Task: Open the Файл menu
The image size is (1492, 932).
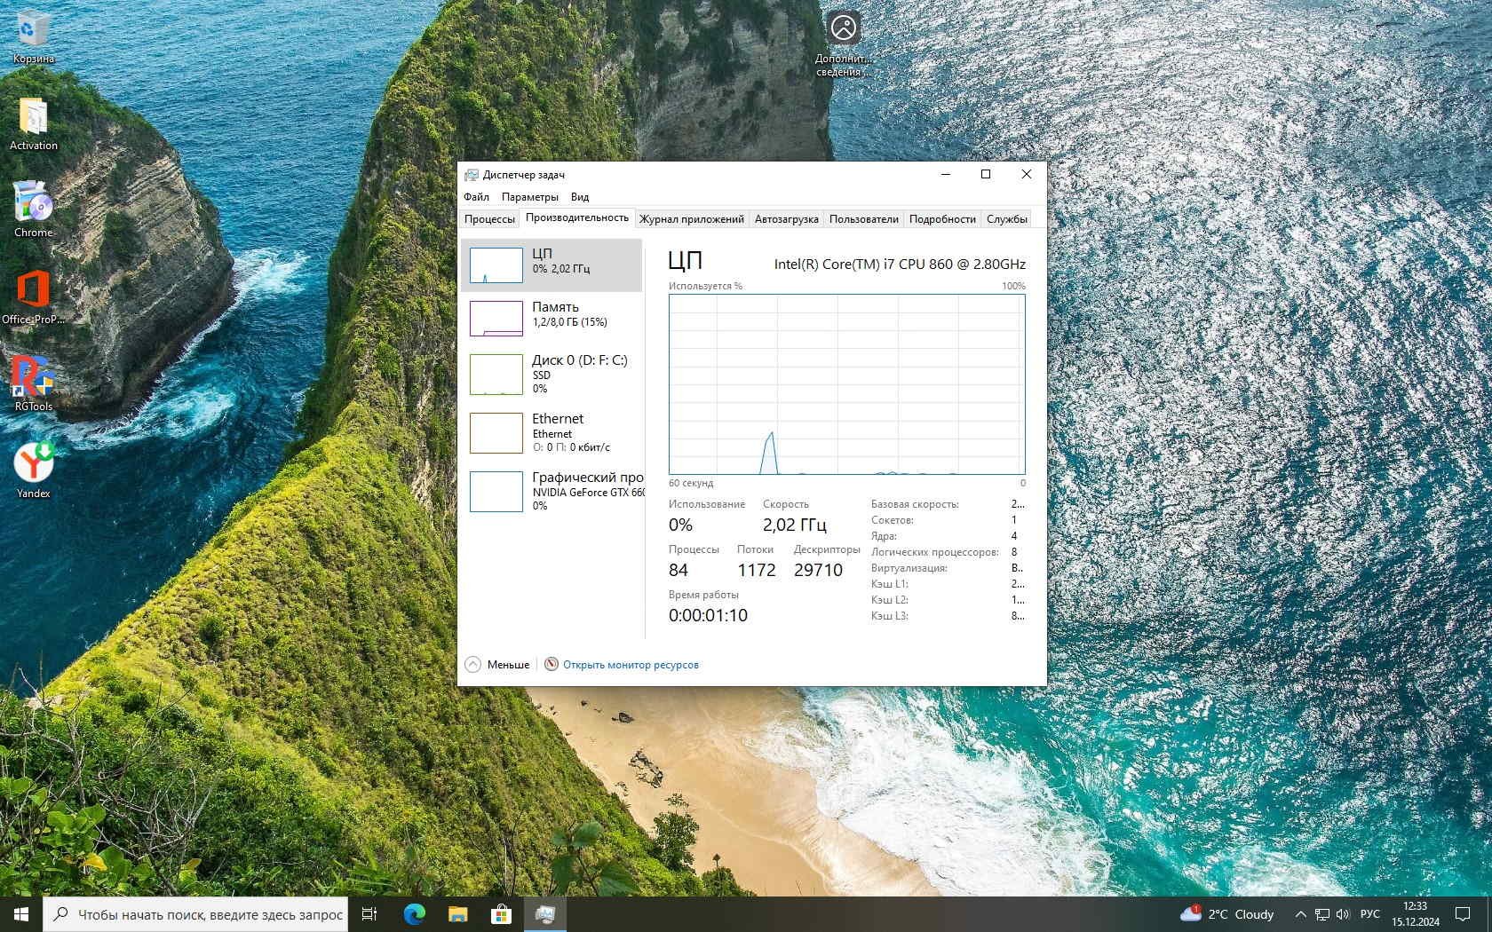Action: tap(476, 197)
